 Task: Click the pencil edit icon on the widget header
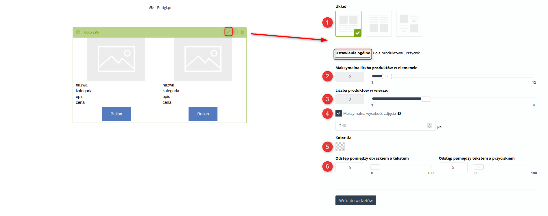pyautogui.click(x=228, y=32)
